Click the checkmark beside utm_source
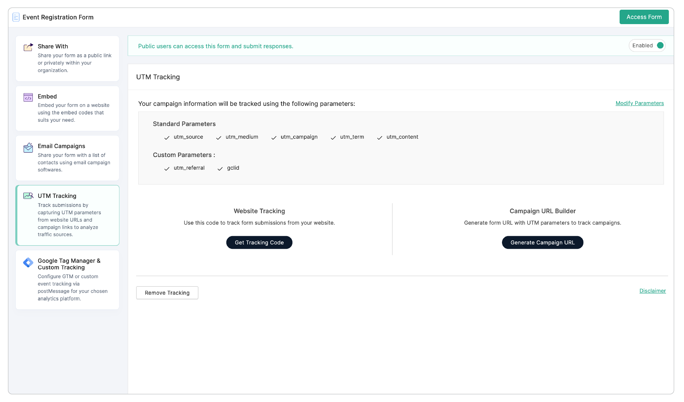This screenshot has width=684, height=402. [x=167, y=138]
